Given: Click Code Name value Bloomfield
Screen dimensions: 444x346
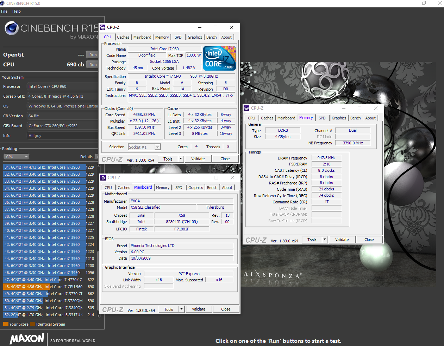Looking at the screenshot, I should pyautogui.click(x=147, y=55).
